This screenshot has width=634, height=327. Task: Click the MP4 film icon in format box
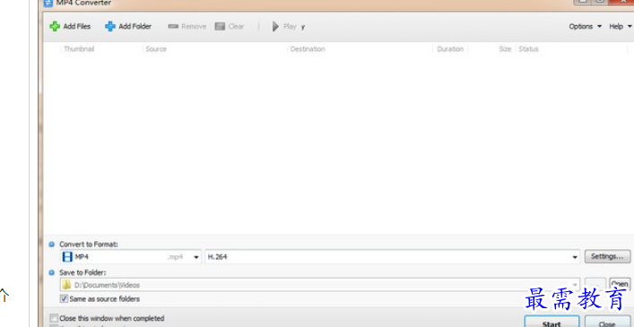67,257
